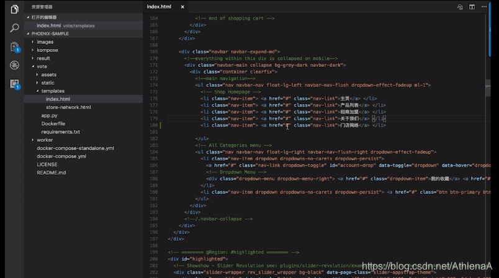Image resolution: width=499 pixels, height=278 pixels.
Task: Open docker-compose.yml file
Action: (x=83, y=157)
